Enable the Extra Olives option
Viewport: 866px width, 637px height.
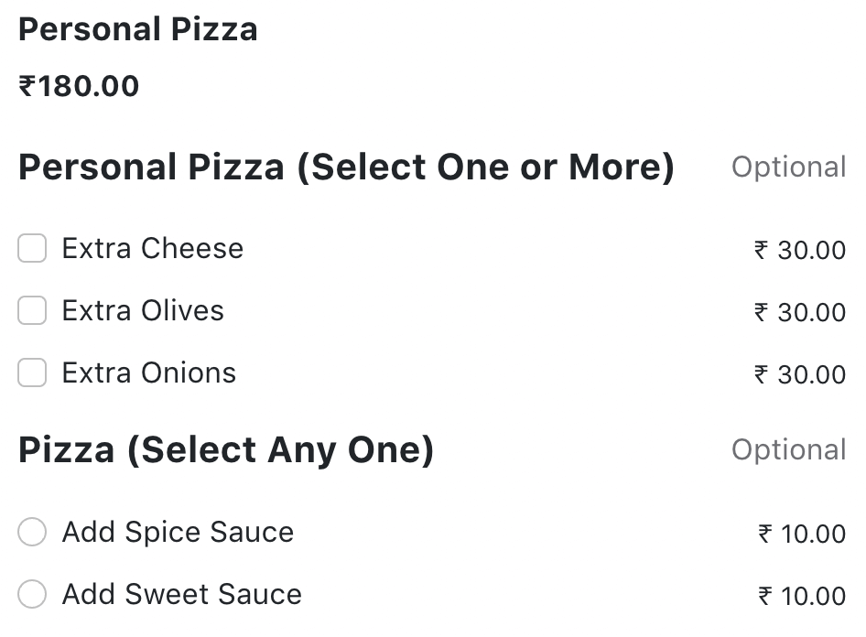(x=31, y=310)
